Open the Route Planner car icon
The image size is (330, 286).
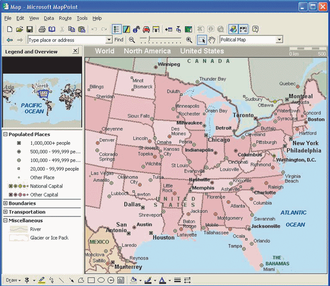[x=146, y=29]
